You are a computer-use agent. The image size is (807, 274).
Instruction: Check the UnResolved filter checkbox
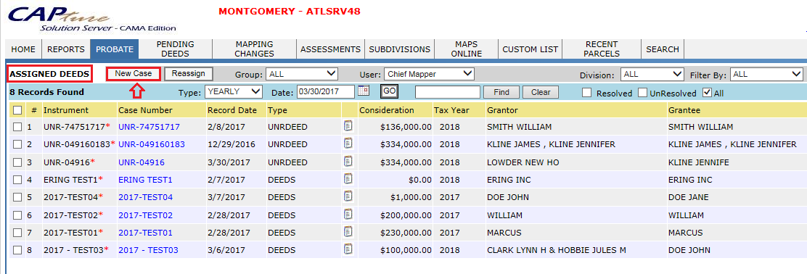click(x=642, y=93)
